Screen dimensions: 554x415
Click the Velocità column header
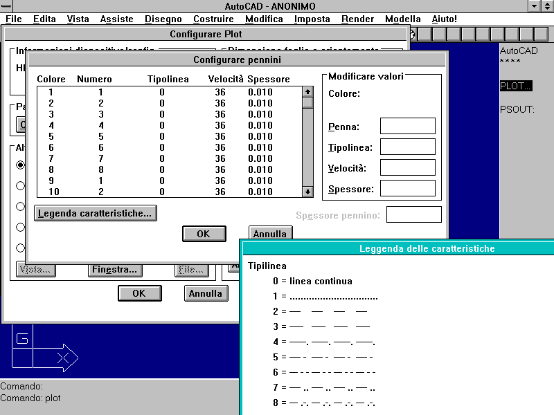point(226,79)
